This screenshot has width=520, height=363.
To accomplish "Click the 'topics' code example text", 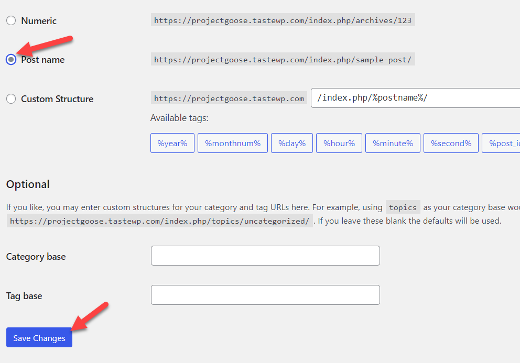I will 403,207.
